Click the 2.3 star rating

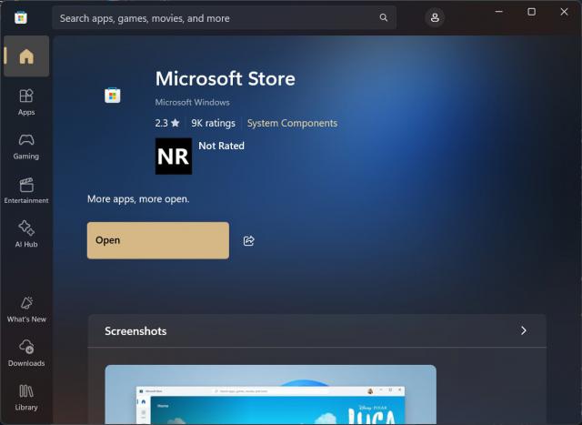point(167,123)
